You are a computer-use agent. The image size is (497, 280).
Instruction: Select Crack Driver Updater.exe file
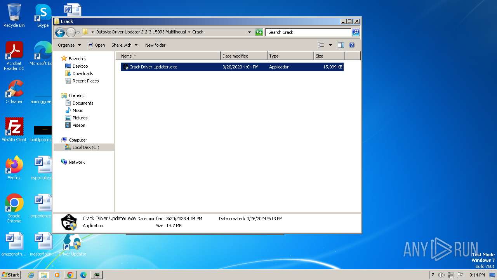[232, 67]
